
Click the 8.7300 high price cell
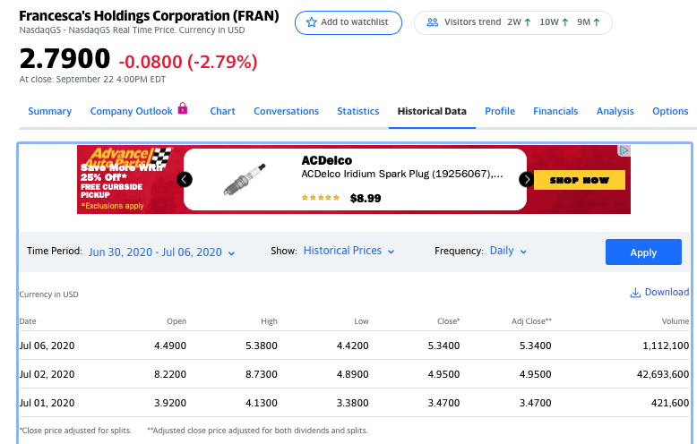point(262,374)
